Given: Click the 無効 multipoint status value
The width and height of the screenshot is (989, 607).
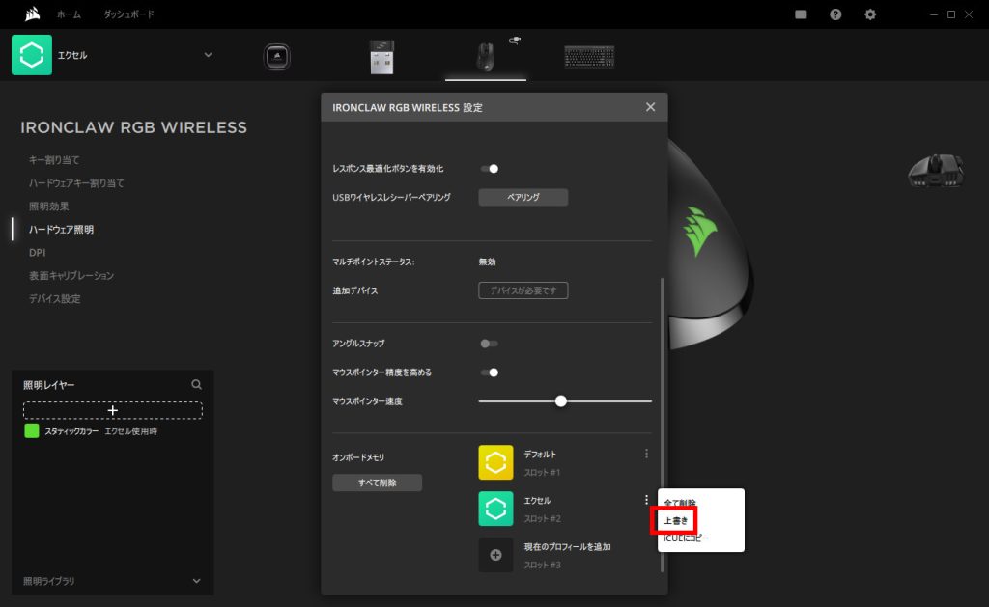Looking at the screenshot, I should click(487, 262).
